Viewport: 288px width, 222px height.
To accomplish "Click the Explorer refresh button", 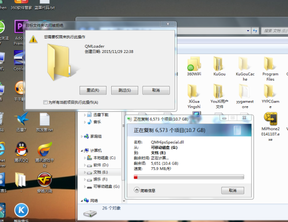I will click(x=255, y=31).
